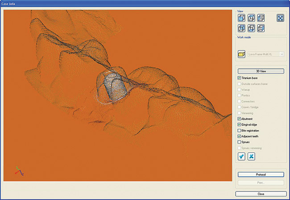The width and height of the screenshot is (290, 200).
Task: Open the Protocol button
Action: click(x=261, y=174)
